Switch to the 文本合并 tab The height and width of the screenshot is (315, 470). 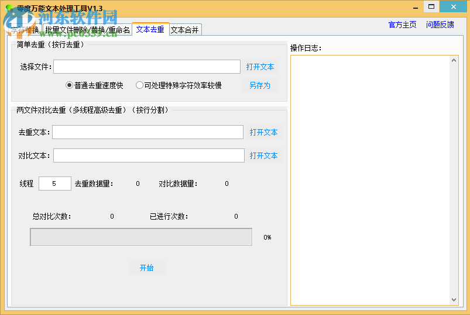pos(185,30)
